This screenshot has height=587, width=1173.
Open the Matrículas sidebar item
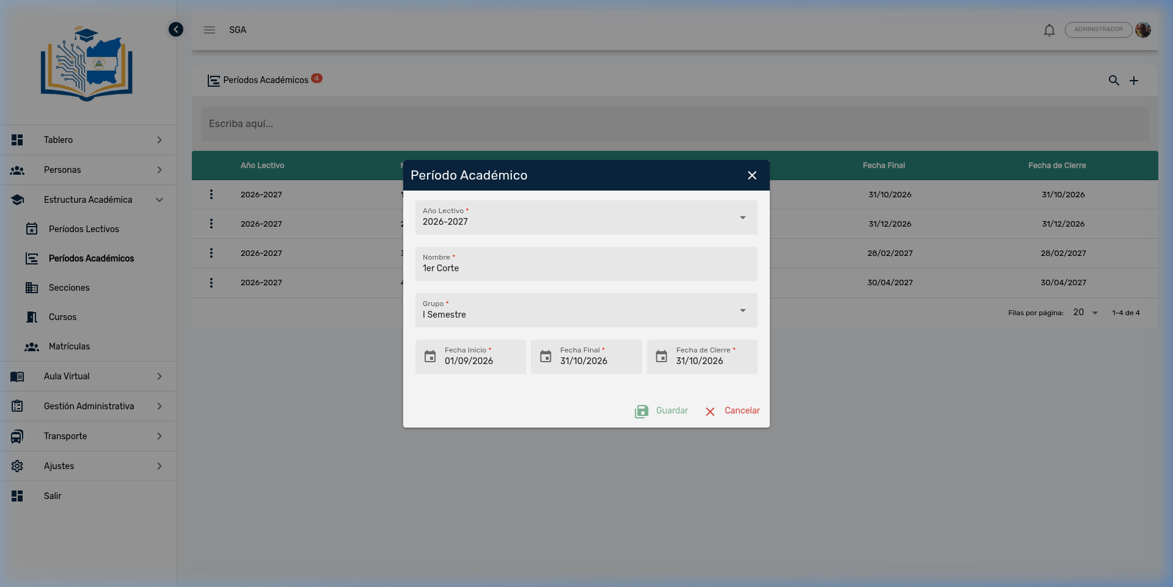pyautogui.click(x=69, y=346)
